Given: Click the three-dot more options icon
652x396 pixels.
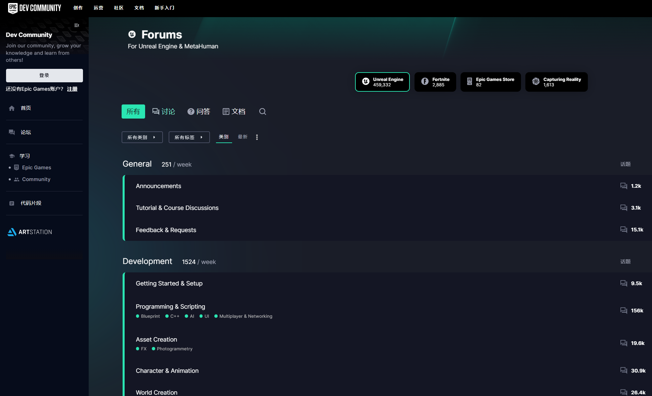Looking at the screenshot, I should 257,137.
